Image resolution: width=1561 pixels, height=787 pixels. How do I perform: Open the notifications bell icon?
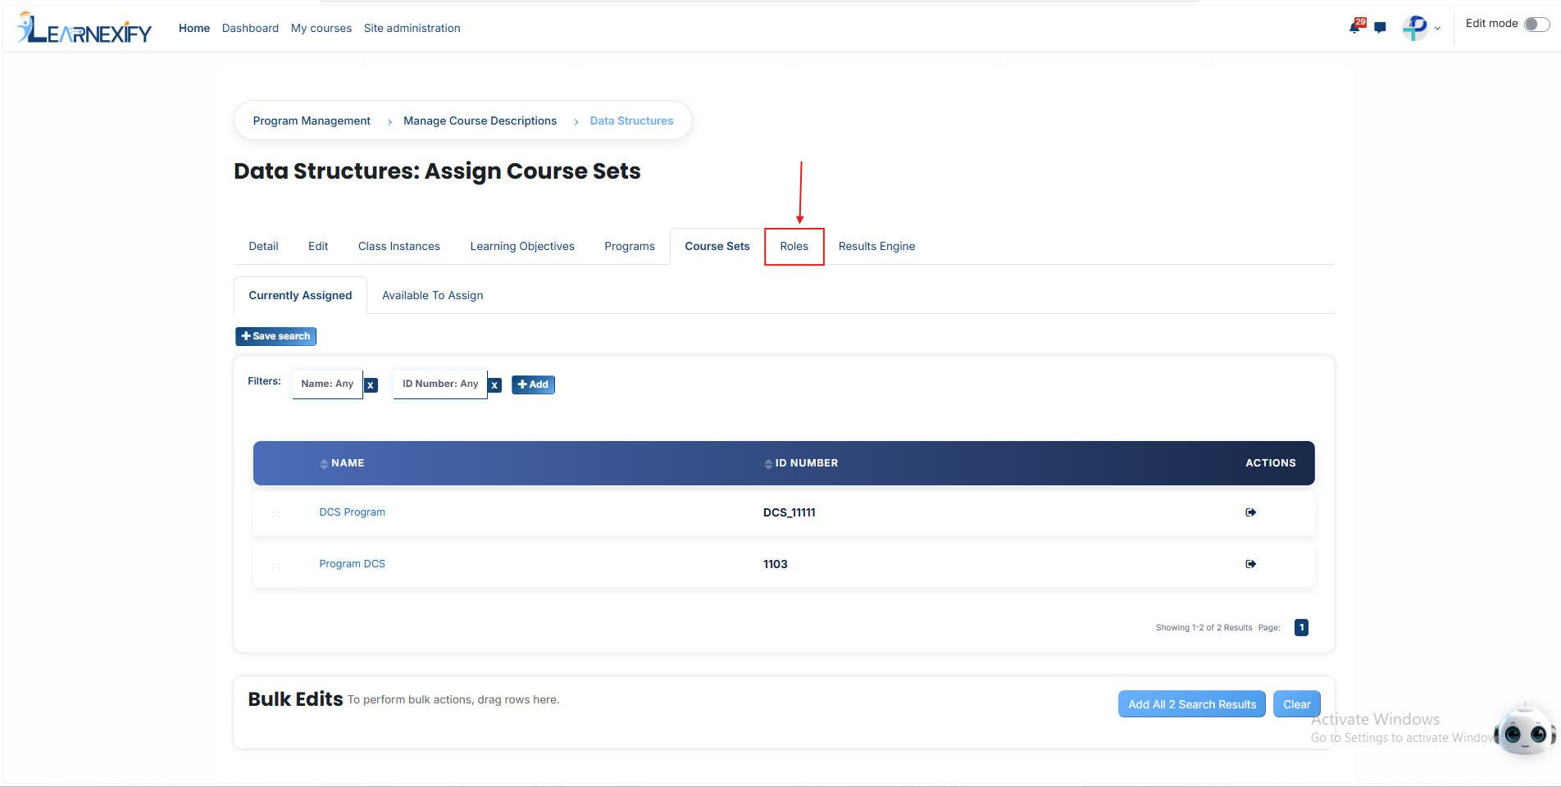[x=1355, y=28]
